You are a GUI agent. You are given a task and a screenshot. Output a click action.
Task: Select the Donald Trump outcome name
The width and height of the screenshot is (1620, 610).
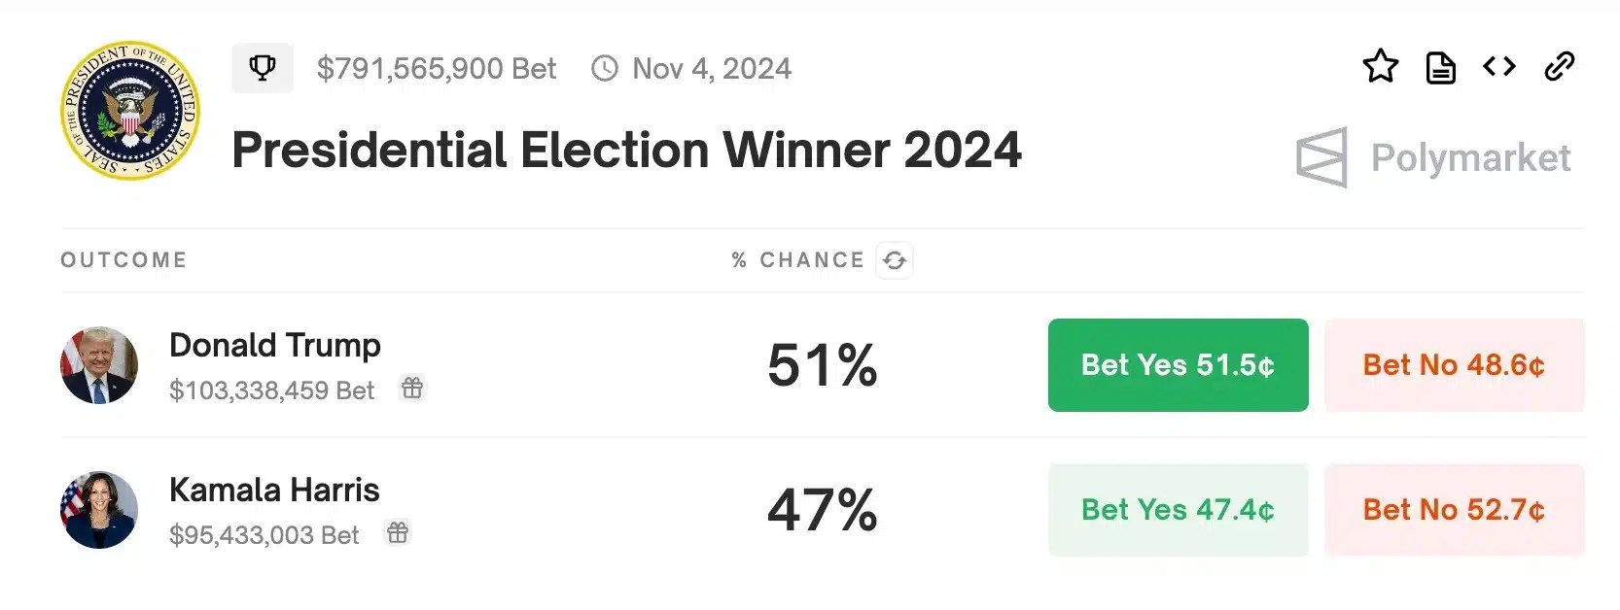[274, 345]
